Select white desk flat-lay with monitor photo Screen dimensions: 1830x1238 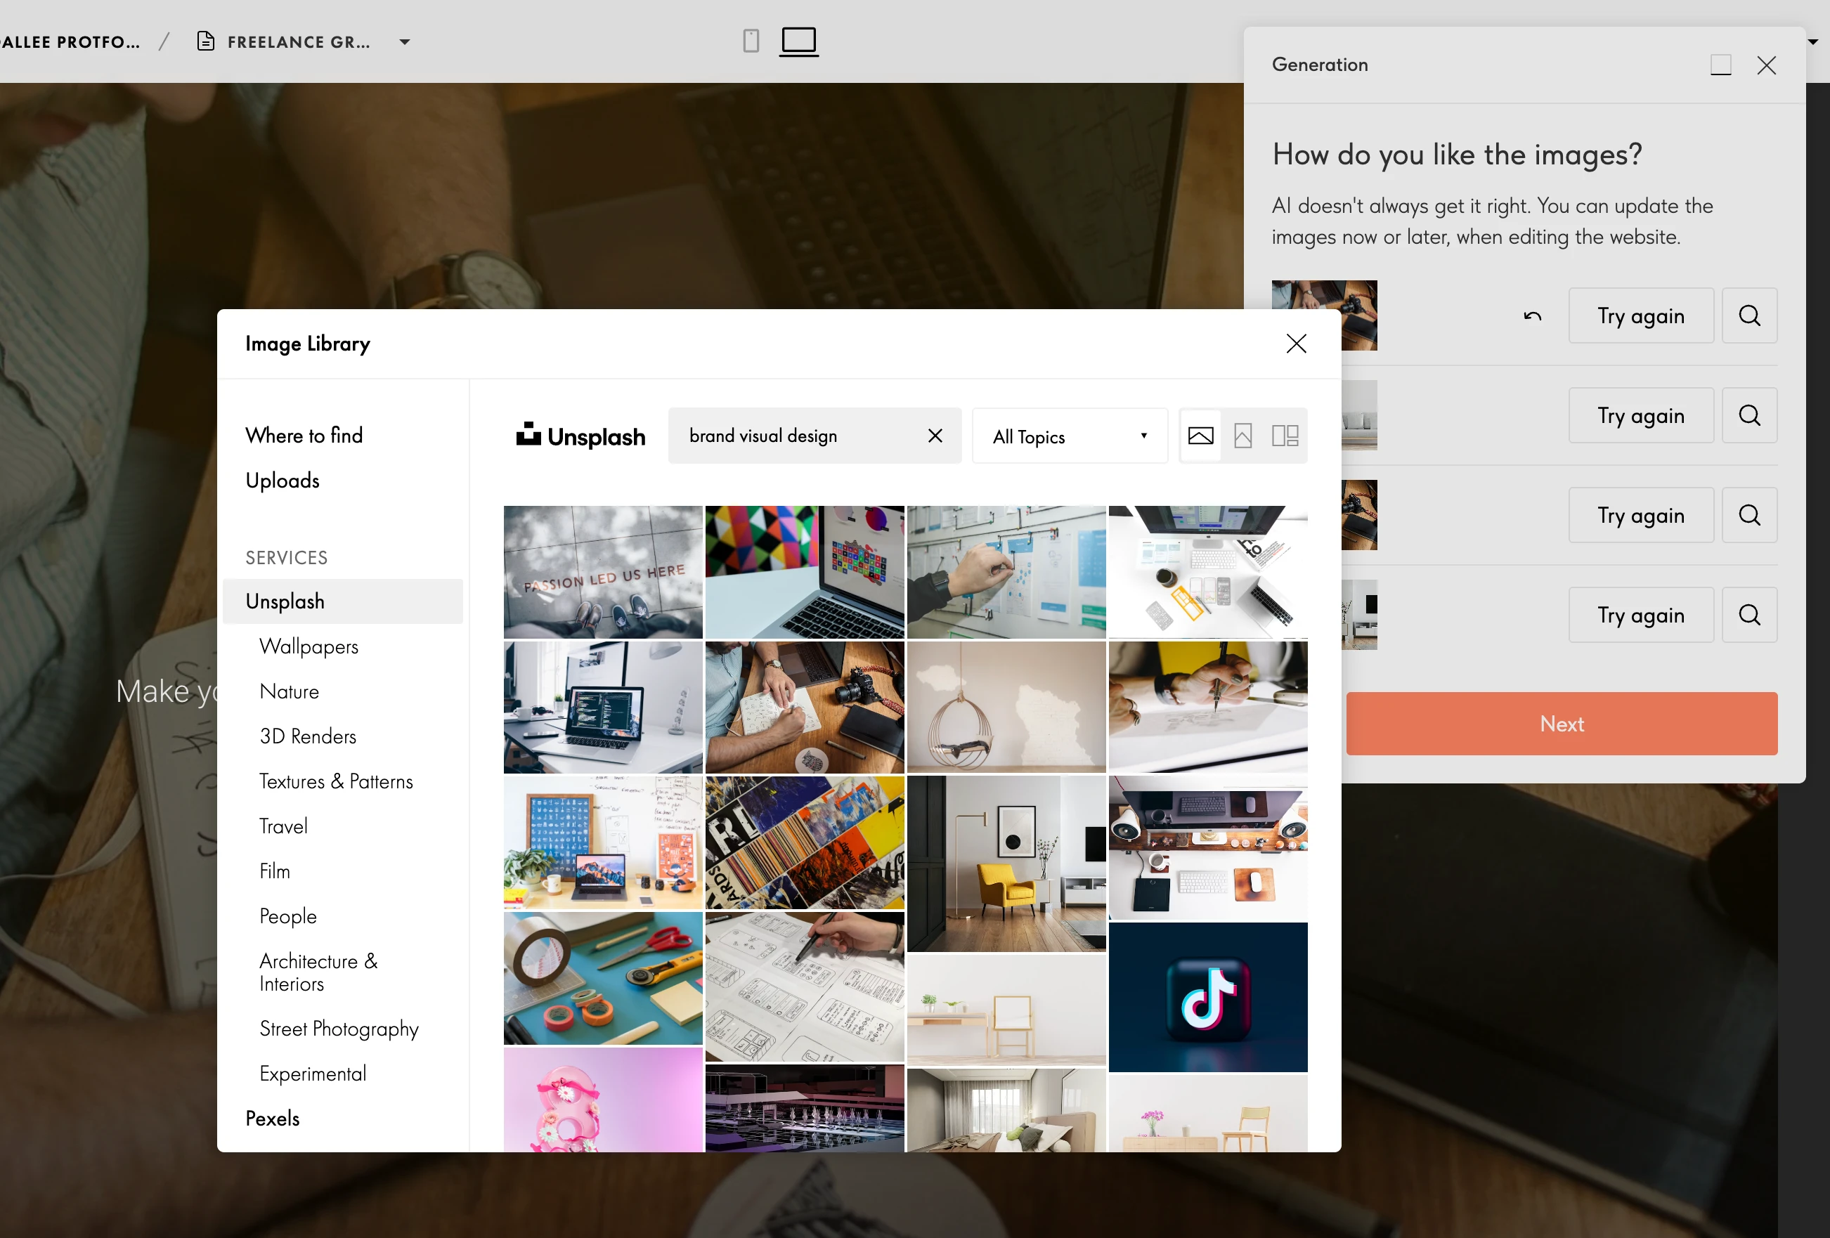(1208, 572)
